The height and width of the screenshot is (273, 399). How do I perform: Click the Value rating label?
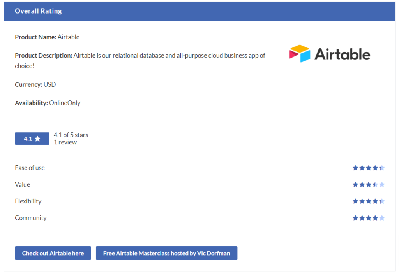[x=22, y=185]
